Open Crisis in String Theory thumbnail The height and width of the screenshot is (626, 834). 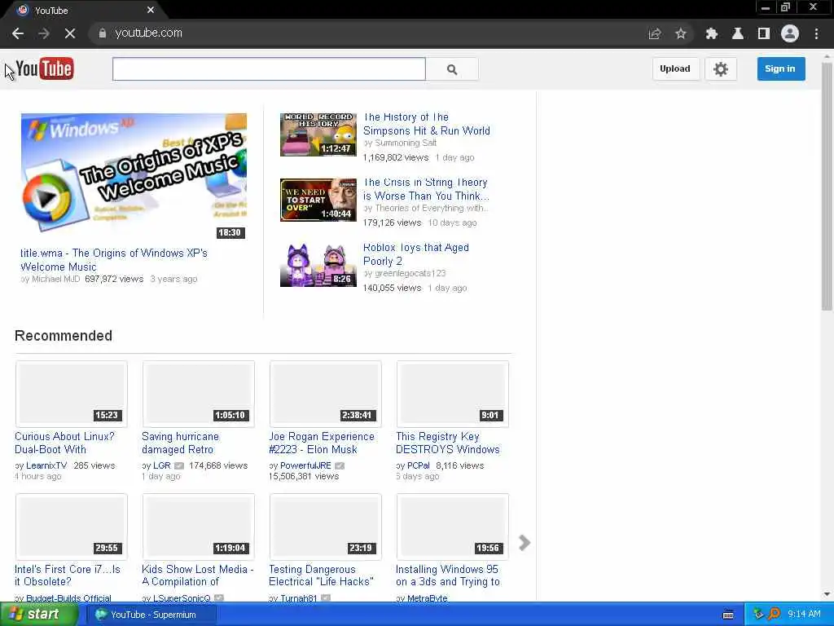318,201
